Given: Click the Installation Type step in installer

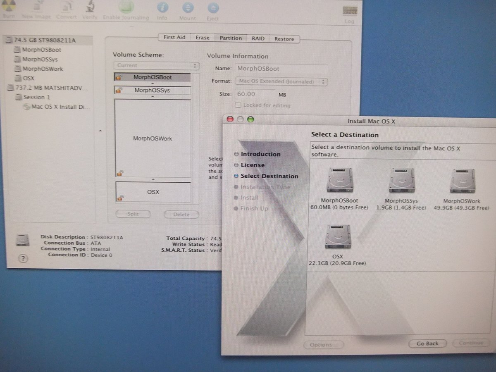Looking at the screenshot, I should pos(265,187).
